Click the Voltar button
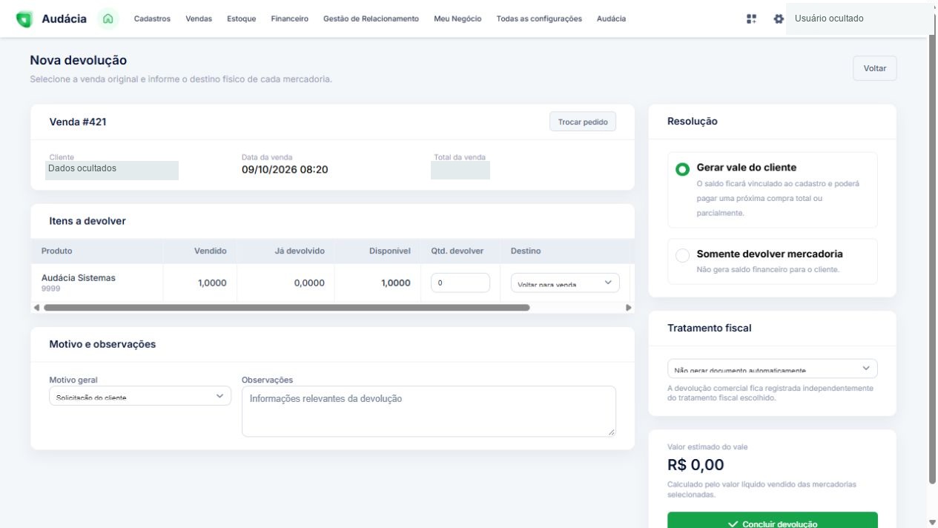The height and width of the screenshot is (528, 938). (875, 68)
